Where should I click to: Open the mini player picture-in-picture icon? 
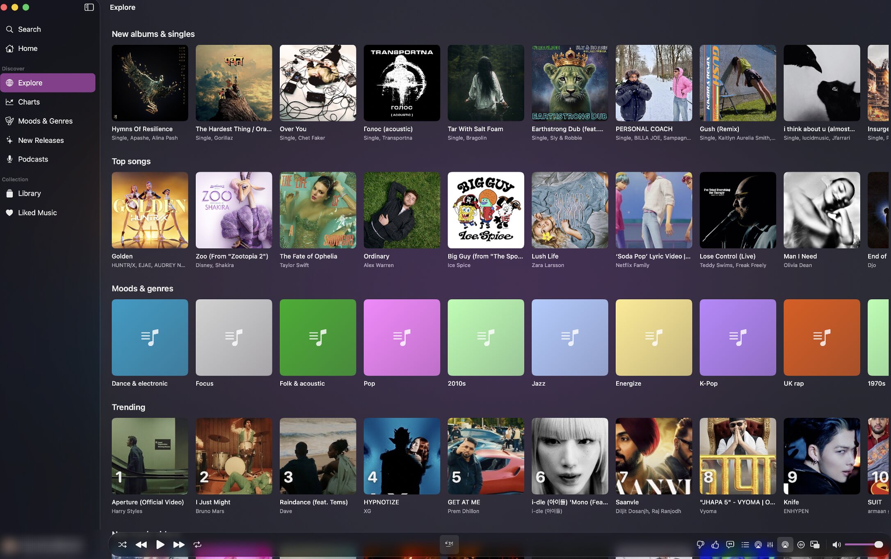815,545
